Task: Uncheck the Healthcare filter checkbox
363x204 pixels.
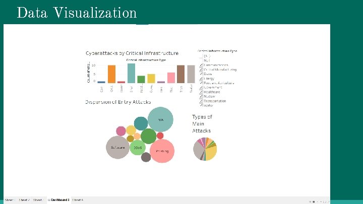Action: (x=201, y=92)
